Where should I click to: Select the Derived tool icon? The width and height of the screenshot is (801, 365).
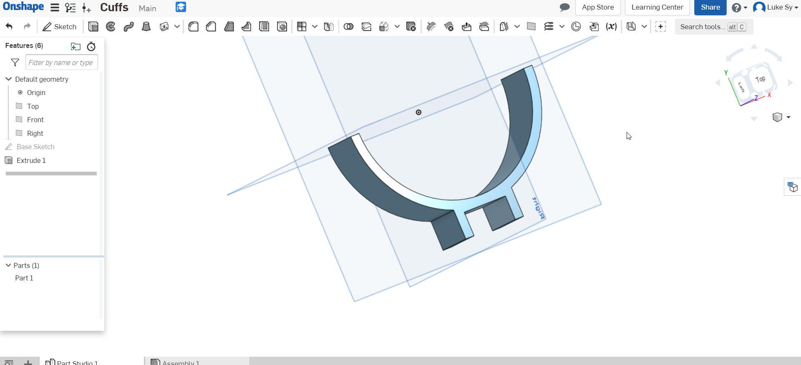tap(594, 27)
